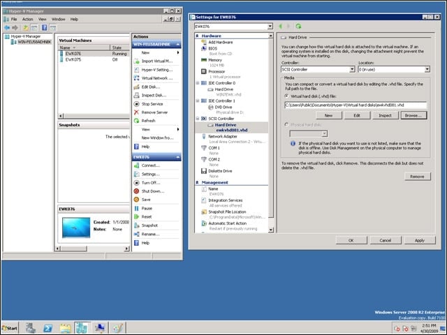Click the New button for virtual hard disk
Viewport: 447px width, 335px height.
329,115
